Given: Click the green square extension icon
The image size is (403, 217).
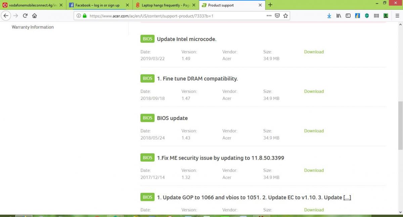Looking at the screenshot, I should tap(386, 16).
